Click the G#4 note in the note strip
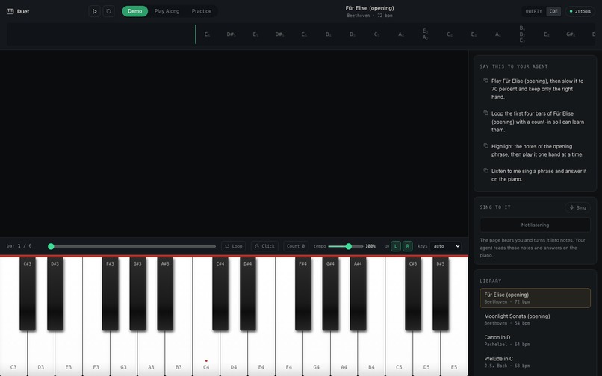The height and width of the screenshot is (376, 602). click(x=571, y=34)
